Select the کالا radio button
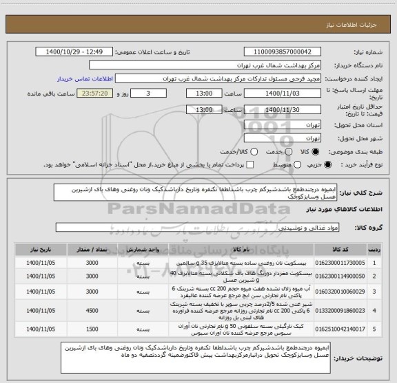 pyautogui.click(x=316, y=152)
